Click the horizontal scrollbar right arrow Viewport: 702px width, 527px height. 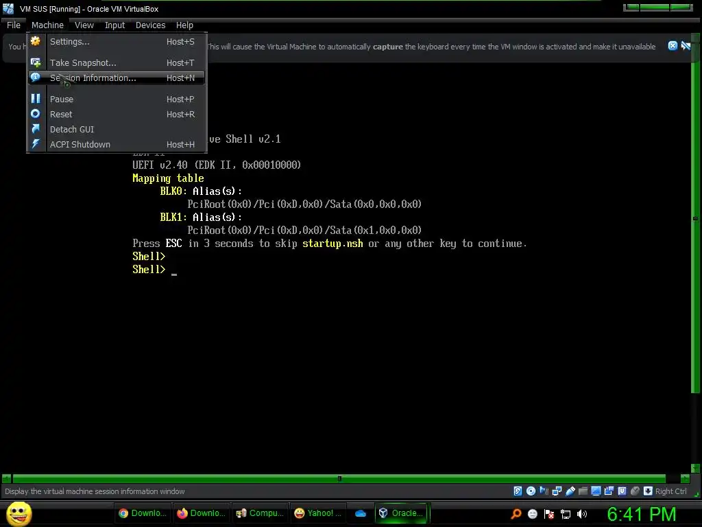(x=685, y=478)
